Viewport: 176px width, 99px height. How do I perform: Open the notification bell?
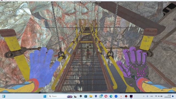pos(173,96)
